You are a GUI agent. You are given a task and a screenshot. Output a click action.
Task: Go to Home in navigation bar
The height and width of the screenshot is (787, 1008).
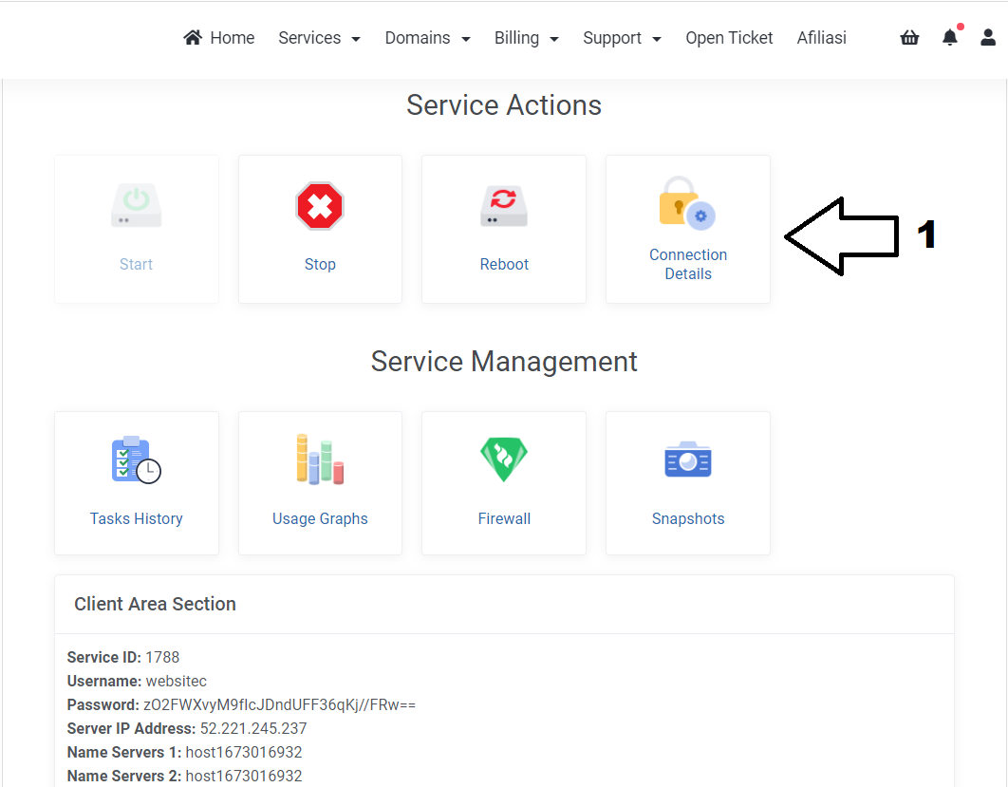tap(219, 38)
